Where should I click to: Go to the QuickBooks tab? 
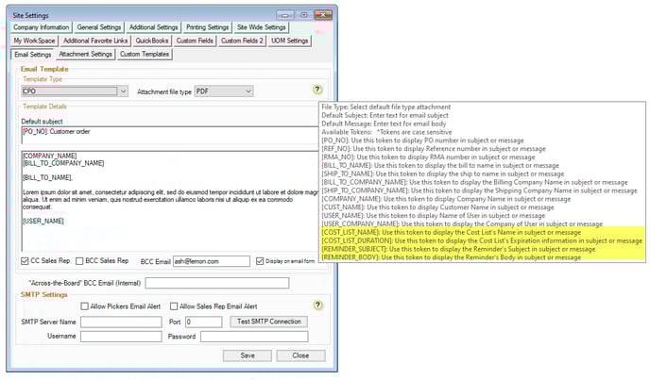[152, 41]
